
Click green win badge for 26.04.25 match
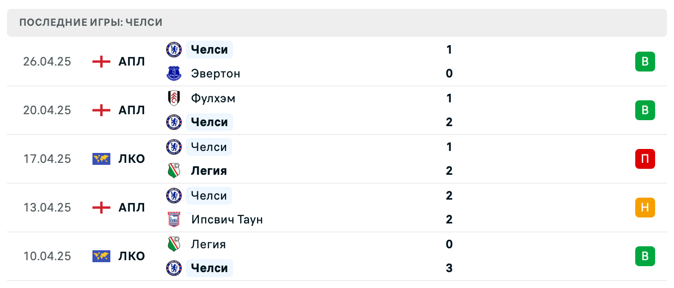click(645, 62)
